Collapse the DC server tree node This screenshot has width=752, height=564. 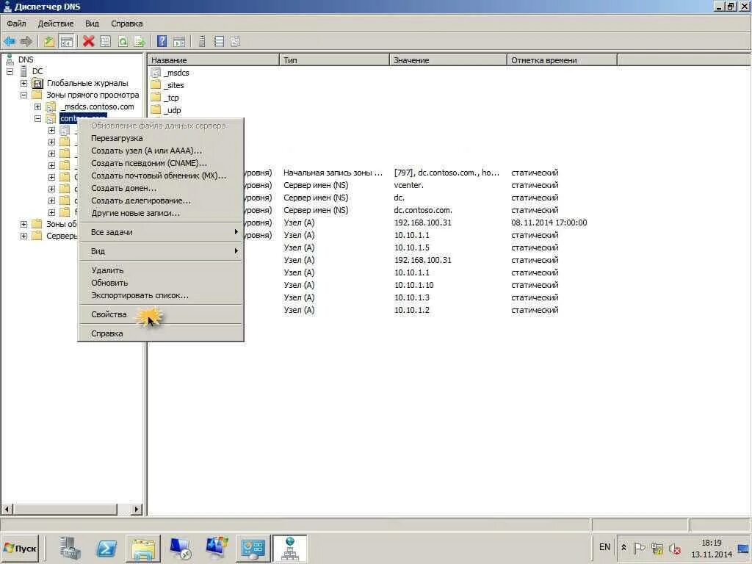pyautogui.click(x=10, y=71)
